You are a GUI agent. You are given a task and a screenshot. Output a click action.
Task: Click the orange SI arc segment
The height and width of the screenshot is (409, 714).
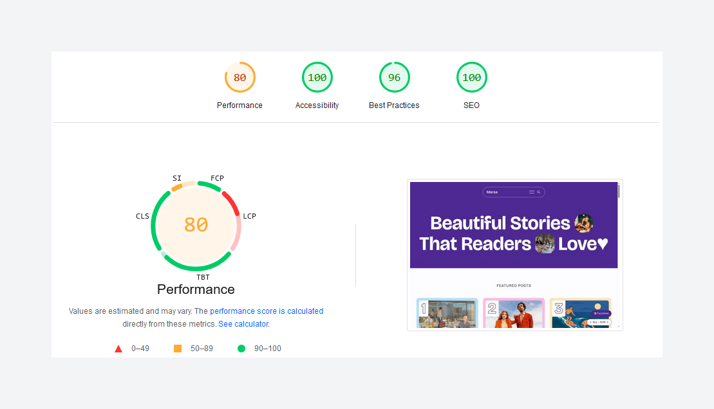pos(176,187)
